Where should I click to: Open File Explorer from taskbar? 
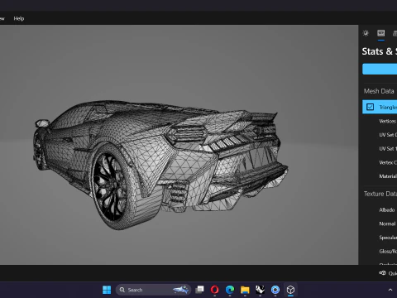[x=245, y=290]
